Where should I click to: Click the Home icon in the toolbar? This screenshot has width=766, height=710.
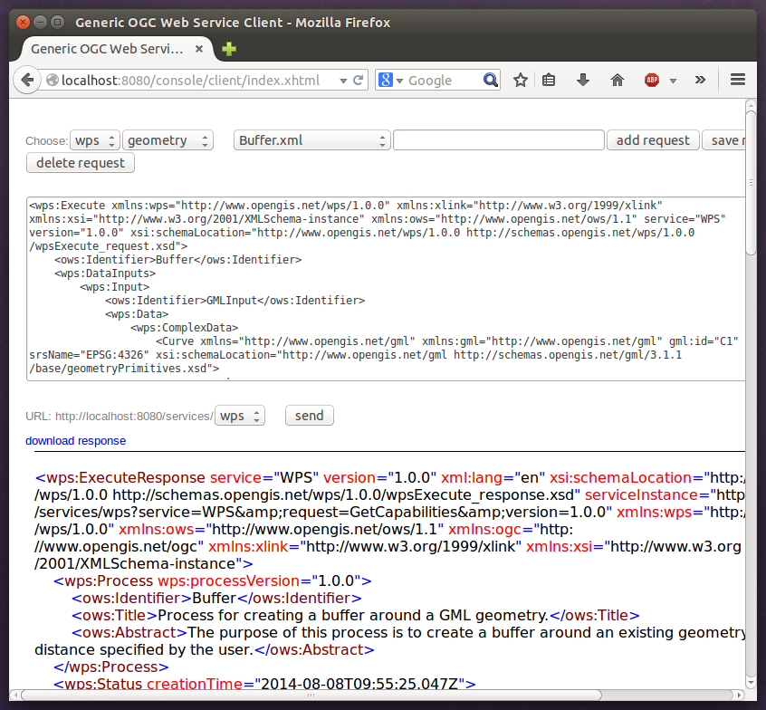(617, 80)
